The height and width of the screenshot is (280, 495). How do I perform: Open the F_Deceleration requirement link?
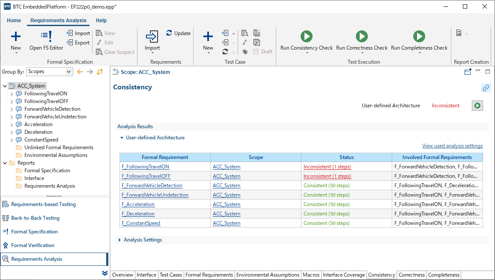[x=138, y=214]
